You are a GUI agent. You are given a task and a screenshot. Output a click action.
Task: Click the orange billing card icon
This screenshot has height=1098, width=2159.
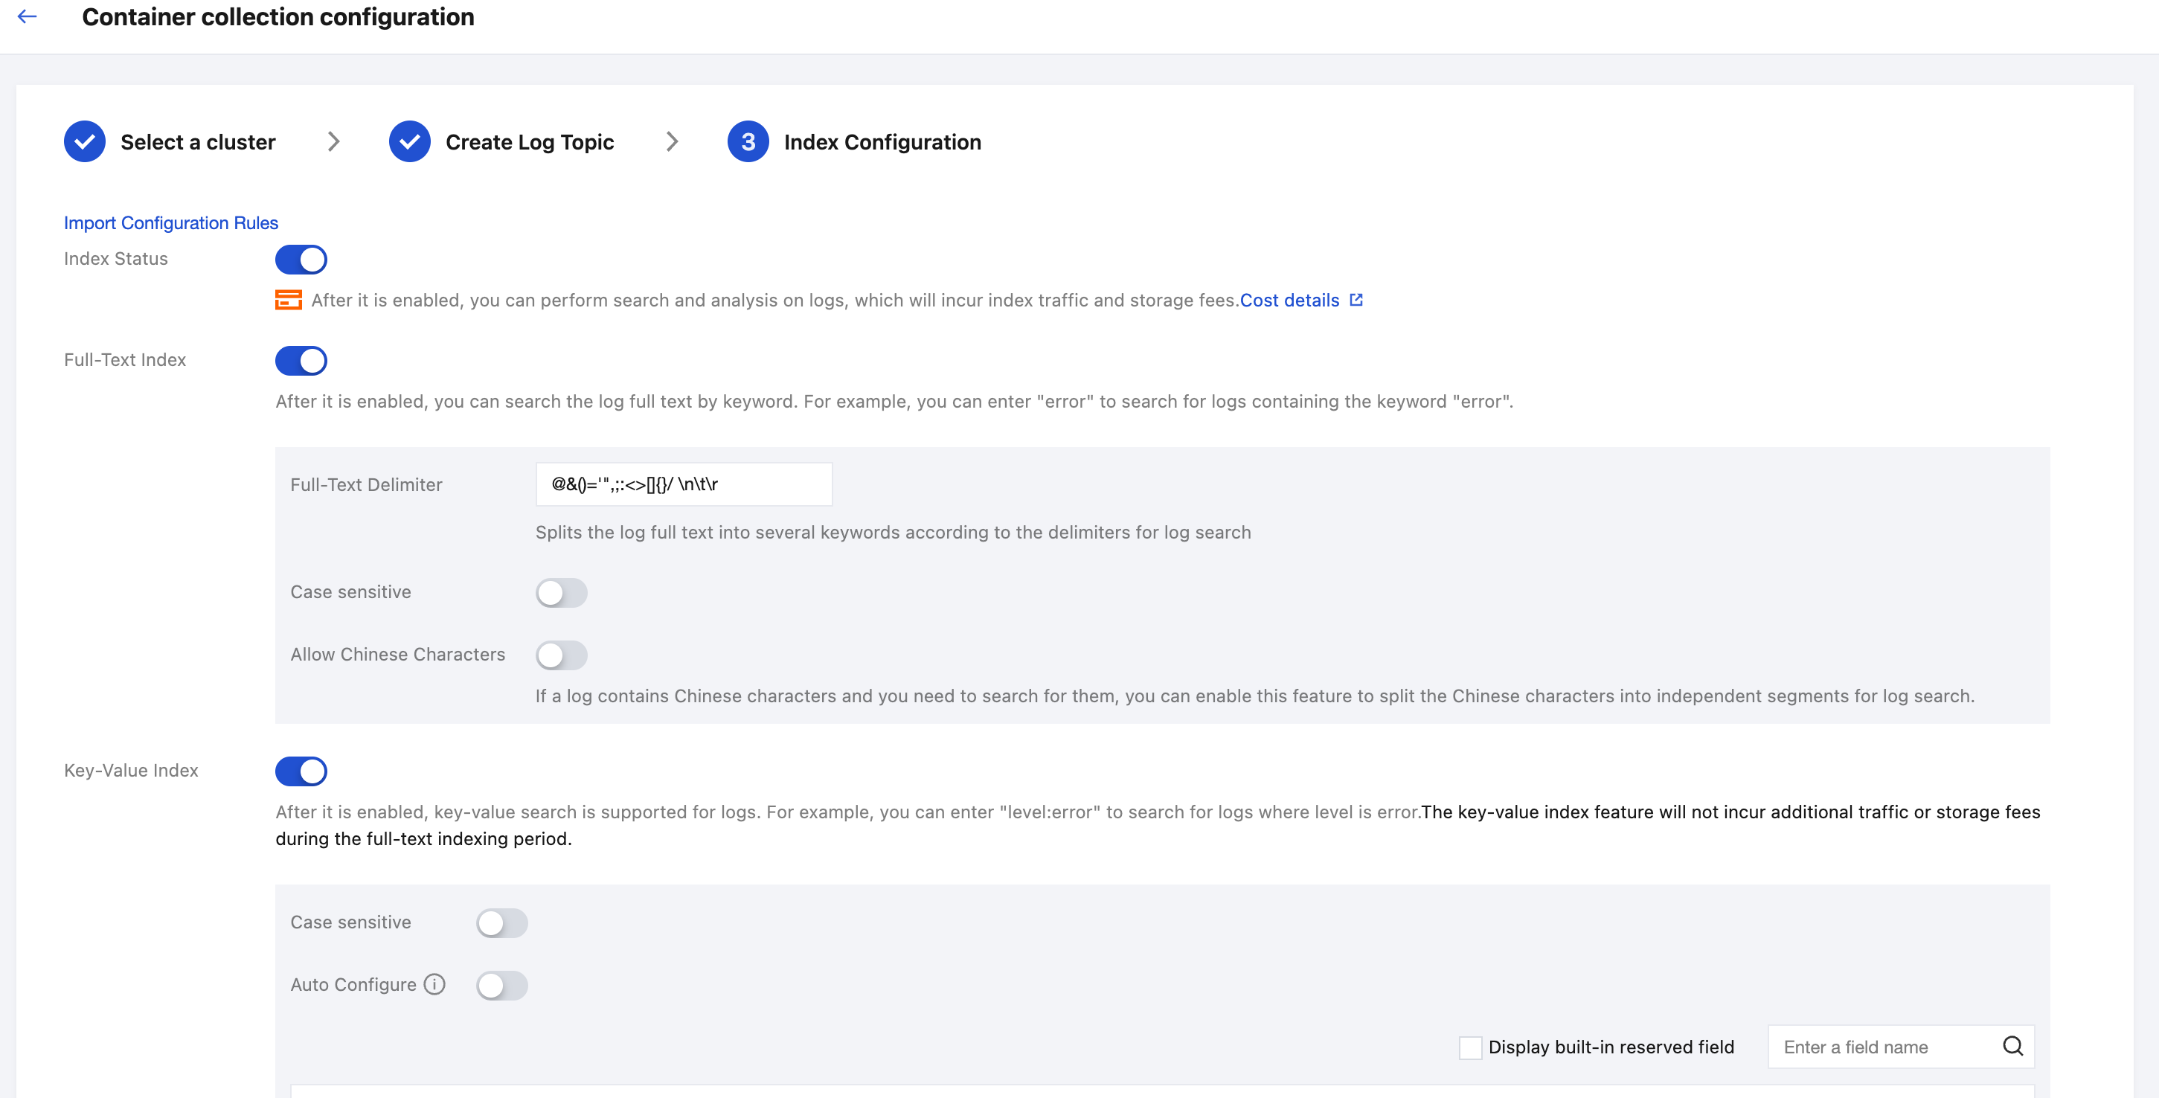coord(289,300)
